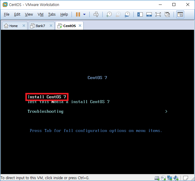Open the power options dropdown arrow

coord(84,14)
